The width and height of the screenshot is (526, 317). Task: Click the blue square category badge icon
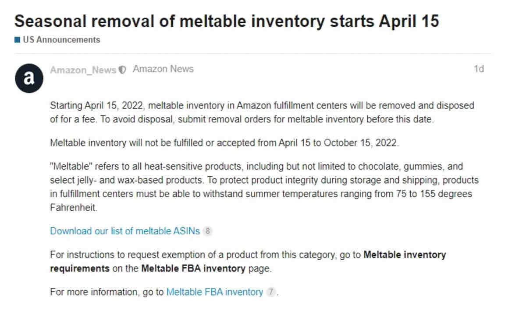17,40
